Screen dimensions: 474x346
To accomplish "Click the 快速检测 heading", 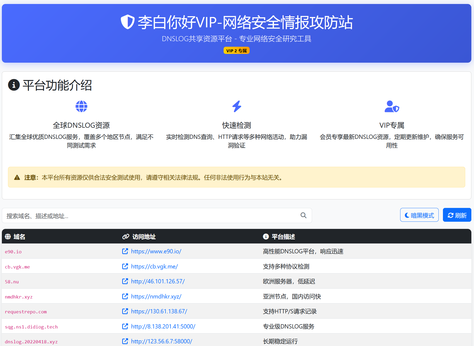I will tap(237, 125).
